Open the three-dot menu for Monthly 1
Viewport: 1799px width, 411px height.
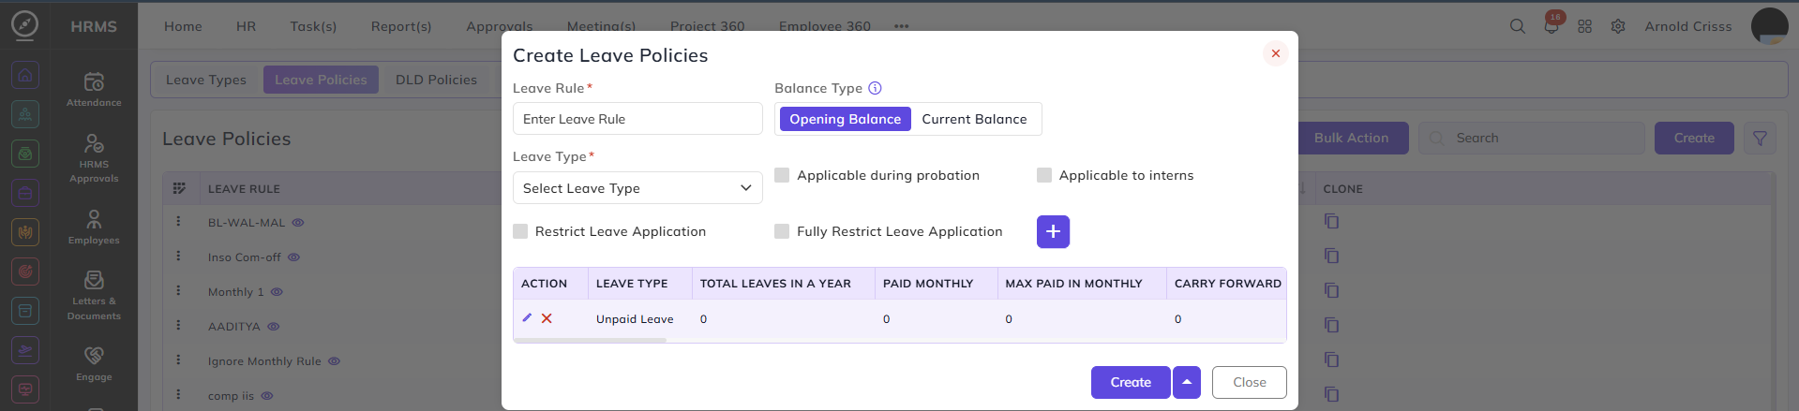click(x=178, y=290)
